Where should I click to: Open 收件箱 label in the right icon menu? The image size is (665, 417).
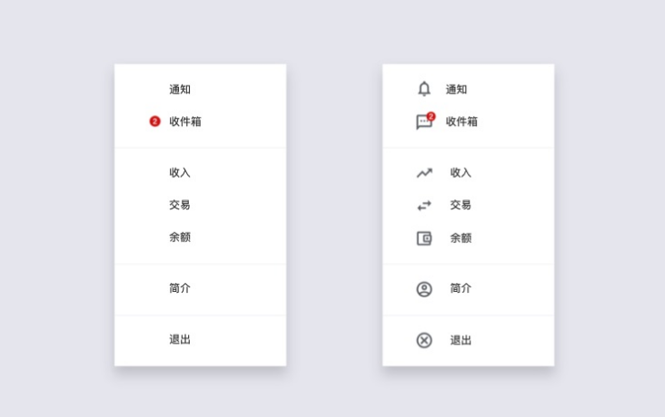(x=462, y=121)
